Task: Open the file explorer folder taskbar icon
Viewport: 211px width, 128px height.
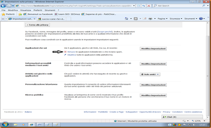Action: coord(16,125)
